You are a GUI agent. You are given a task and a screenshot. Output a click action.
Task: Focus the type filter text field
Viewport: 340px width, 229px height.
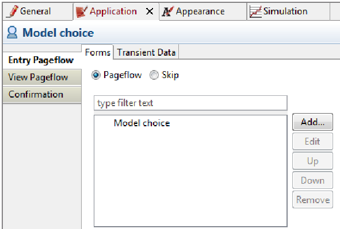coord(190,103)
